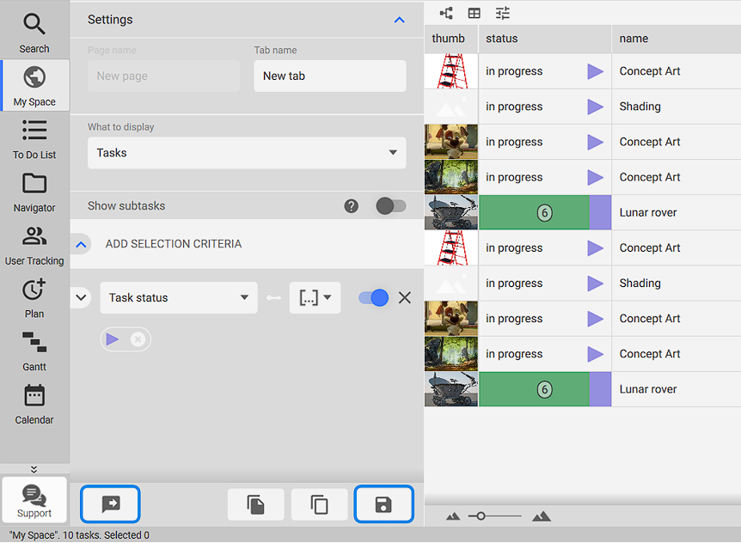Image resolution: width=741 pixels, height=543 pixels.
Task: Sort by the thumb column header
Action: click(x=451, y=39)
